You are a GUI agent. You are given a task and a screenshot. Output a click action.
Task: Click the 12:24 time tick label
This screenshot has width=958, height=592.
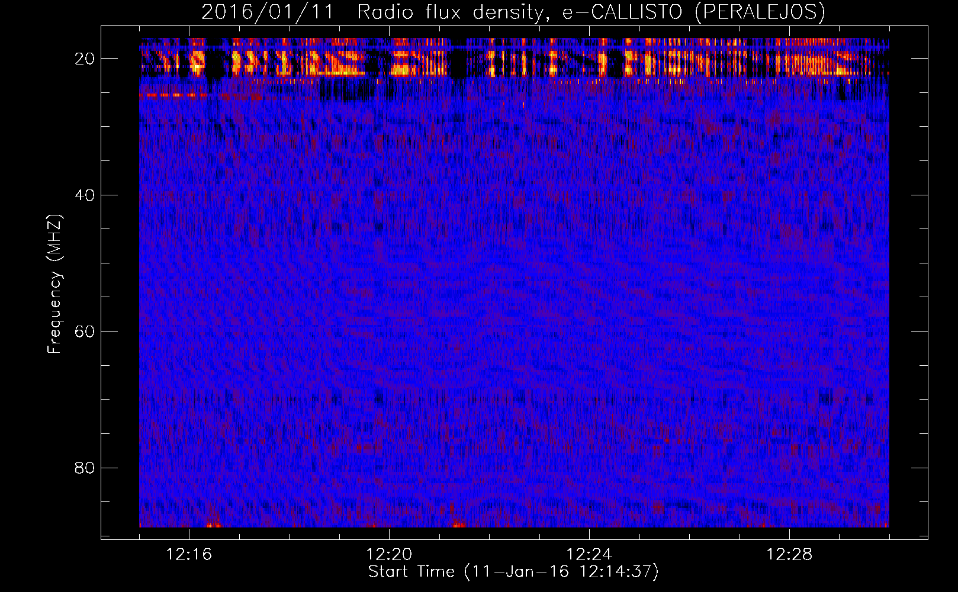tap(590, 555)
